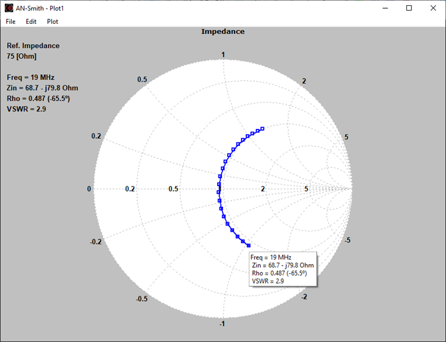Open the File menu
This screenshot has width=446, height=342.
click(x=11, y=22)
